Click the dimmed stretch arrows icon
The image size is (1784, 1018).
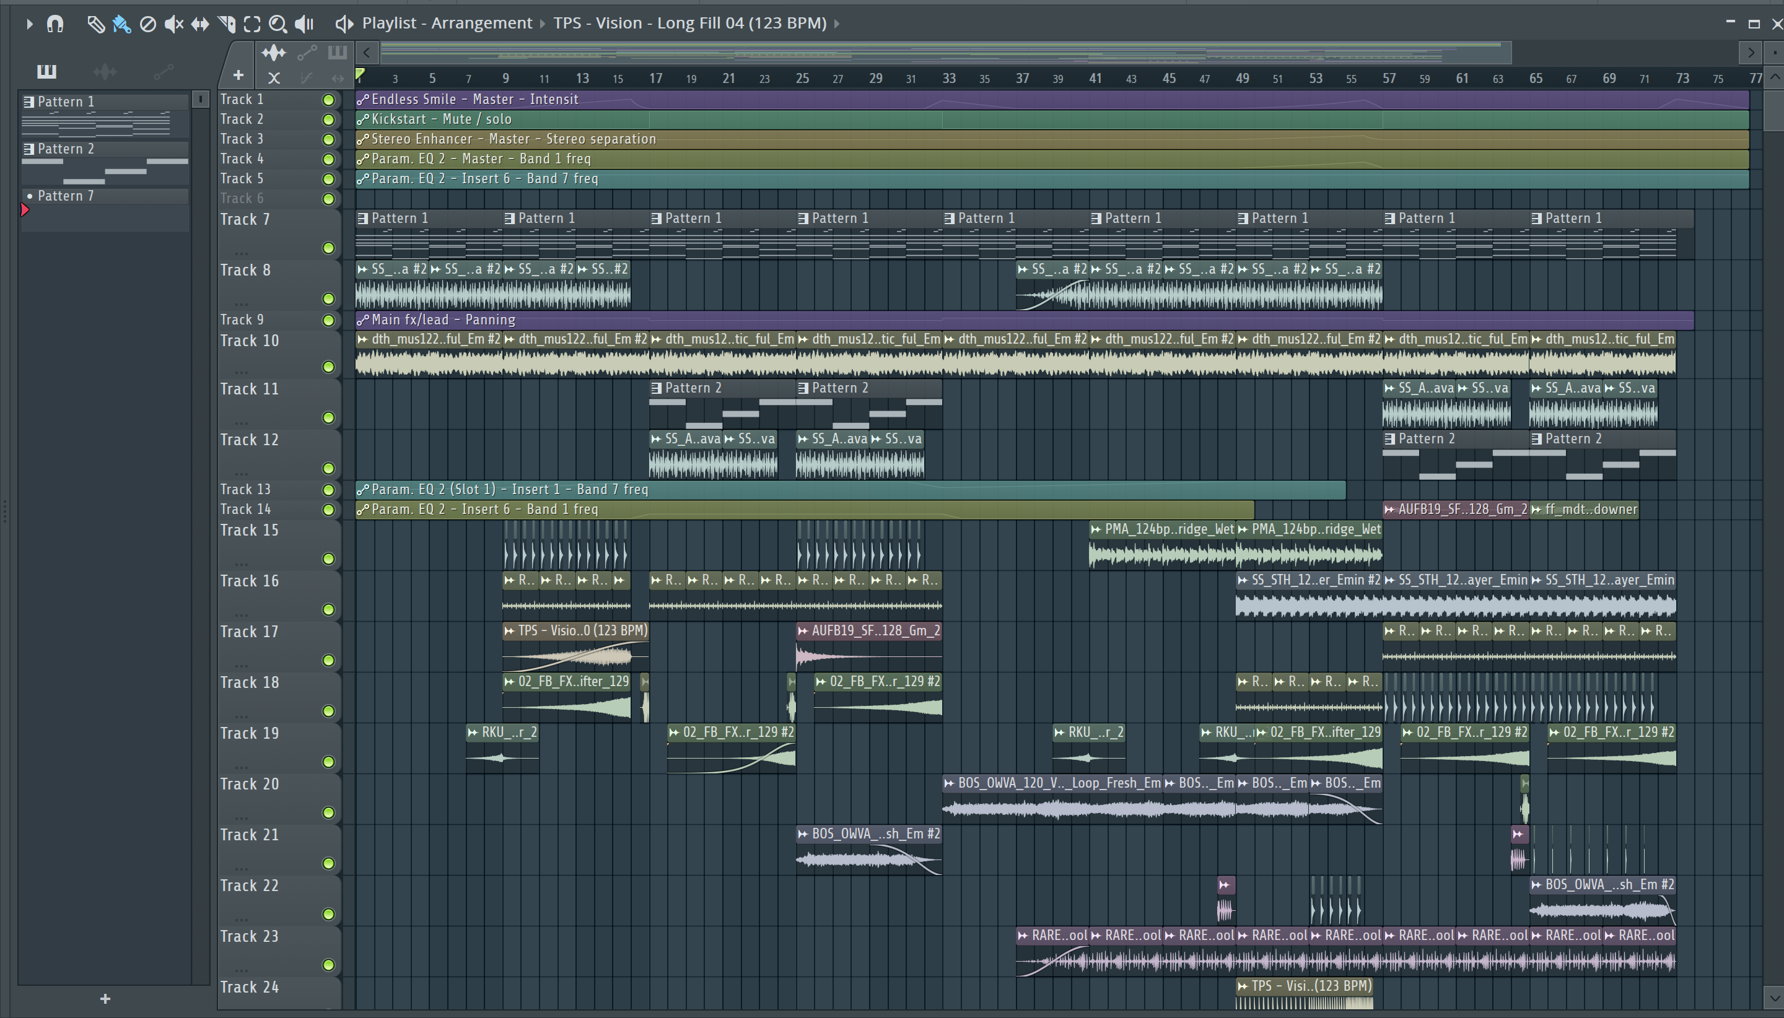[338, 78]
